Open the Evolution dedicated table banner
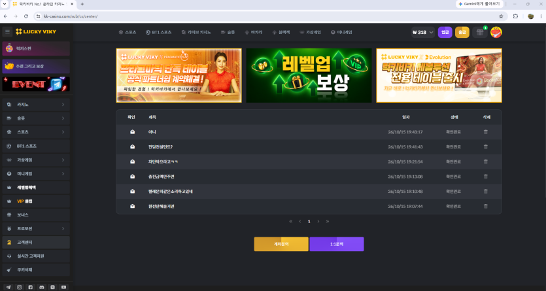 [439, 76]
